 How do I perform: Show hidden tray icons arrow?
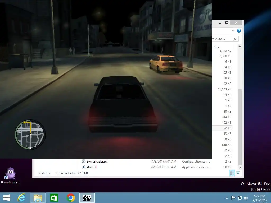pos(227,198)
